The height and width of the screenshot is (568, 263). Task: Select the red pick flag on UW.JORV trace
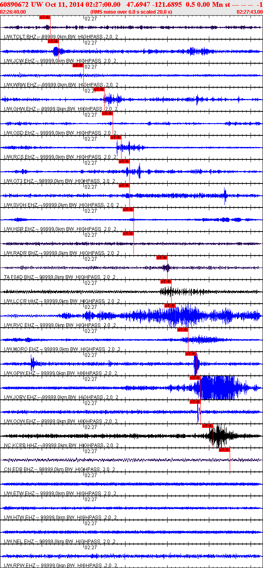[195, 378]
